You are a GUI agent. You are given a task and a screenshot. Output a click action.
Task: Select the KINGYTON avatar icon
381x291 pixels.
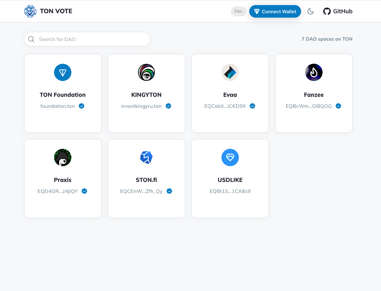pyautogui.click(x=146, y=73)
